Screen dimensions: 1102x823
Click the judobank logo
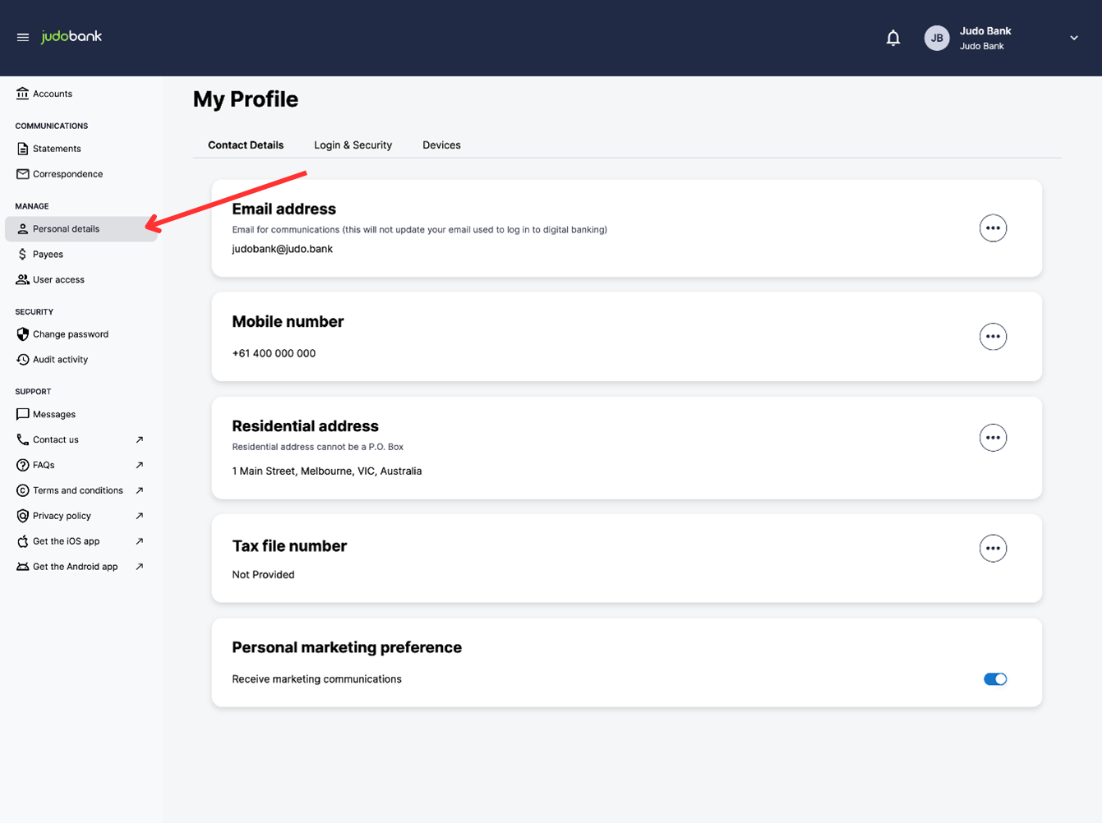71,36
